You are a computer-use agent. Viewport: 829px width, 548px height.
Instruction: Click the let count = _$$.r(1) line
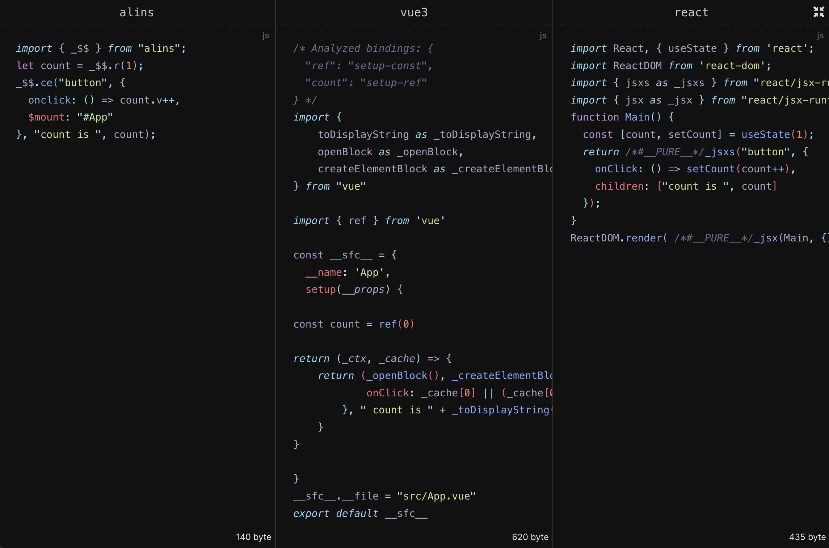point(80,66)
